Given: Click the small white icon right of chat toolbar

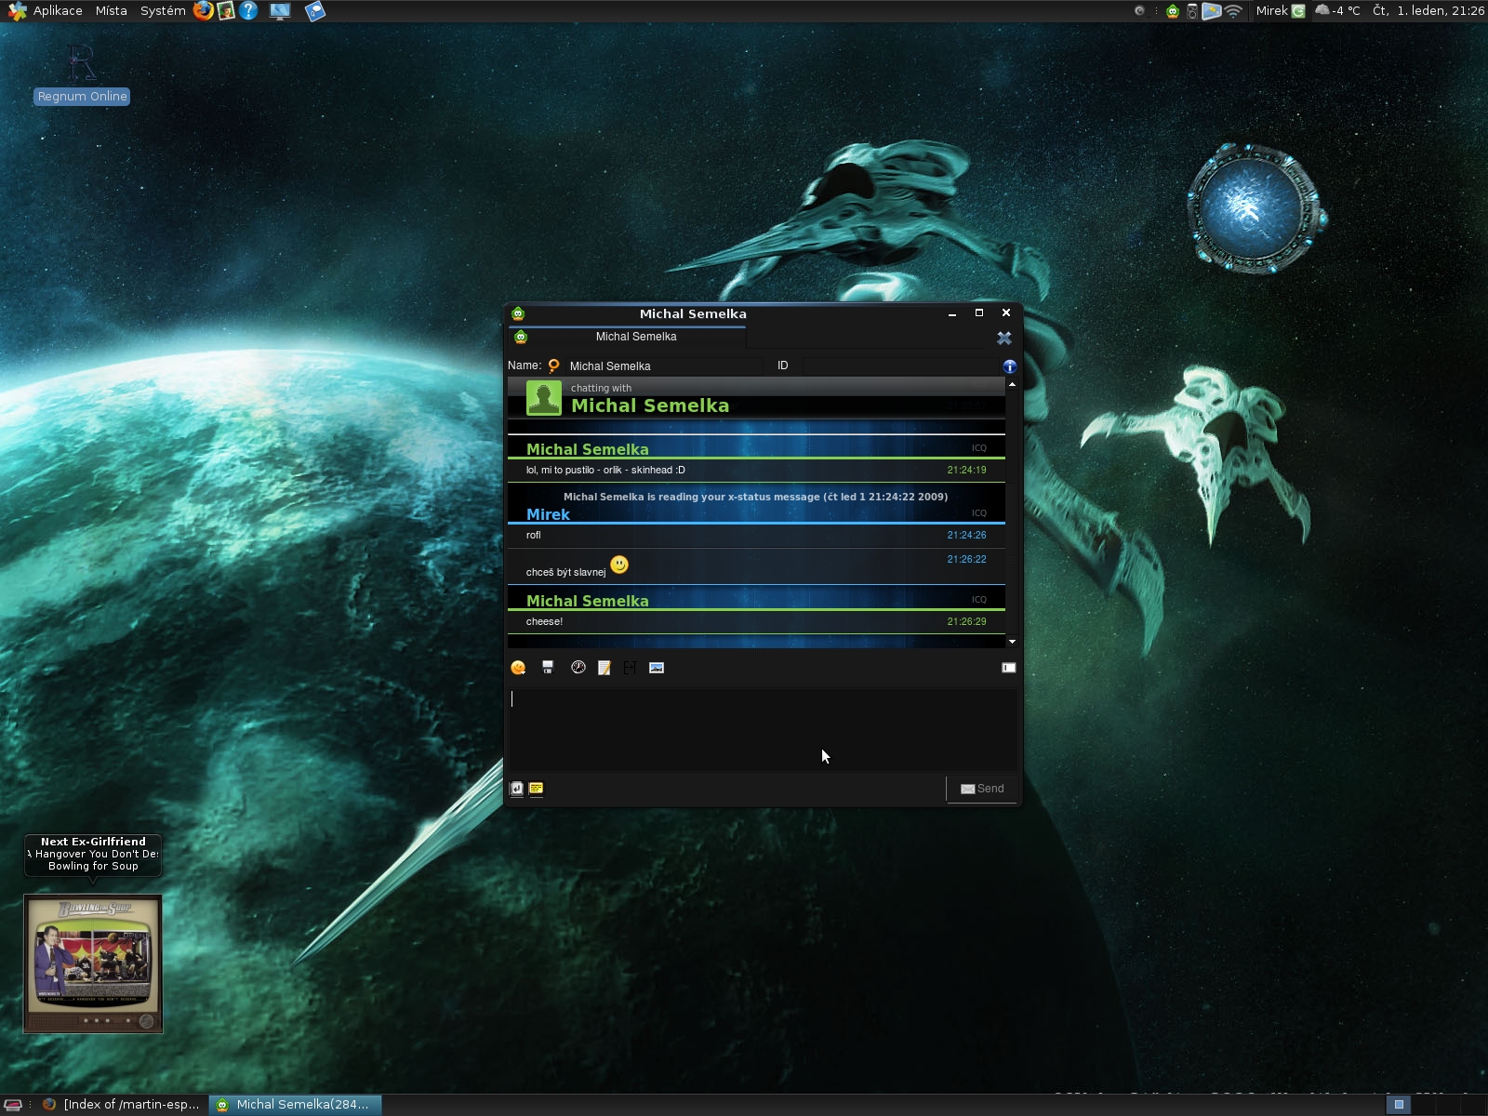Looking at the screenshot, I should [x=1008, y=668].
